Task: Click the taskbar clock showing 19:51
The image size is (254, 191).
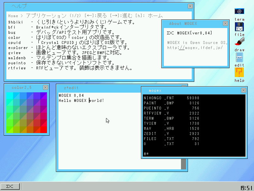Action: click(246, 187)
